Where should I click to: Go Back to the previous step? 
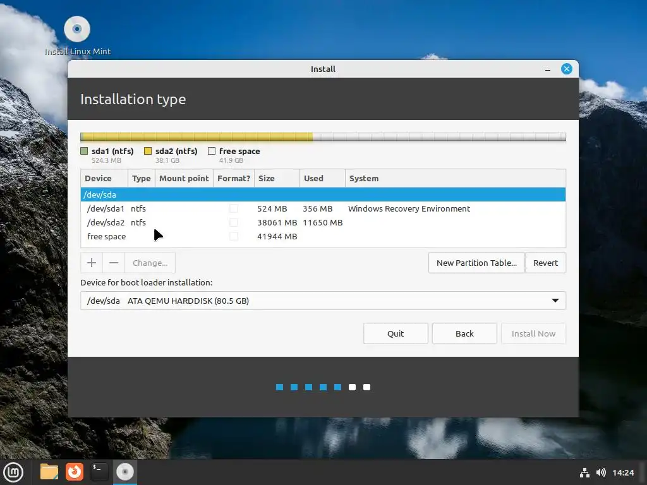click(464, 333)
